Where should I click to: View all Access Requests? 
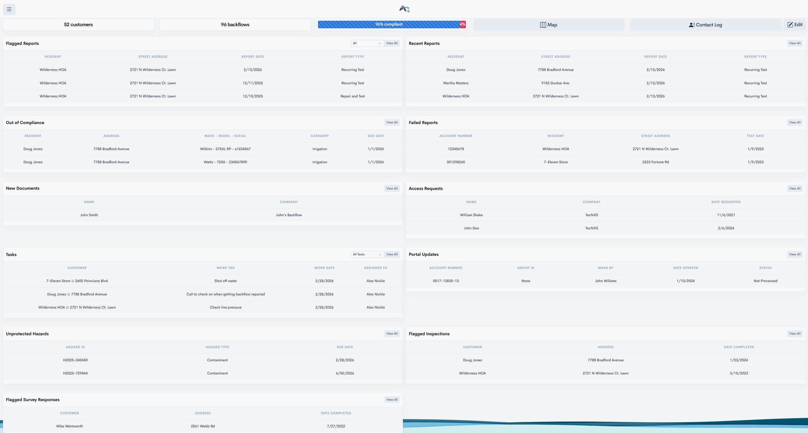(794, 189)
